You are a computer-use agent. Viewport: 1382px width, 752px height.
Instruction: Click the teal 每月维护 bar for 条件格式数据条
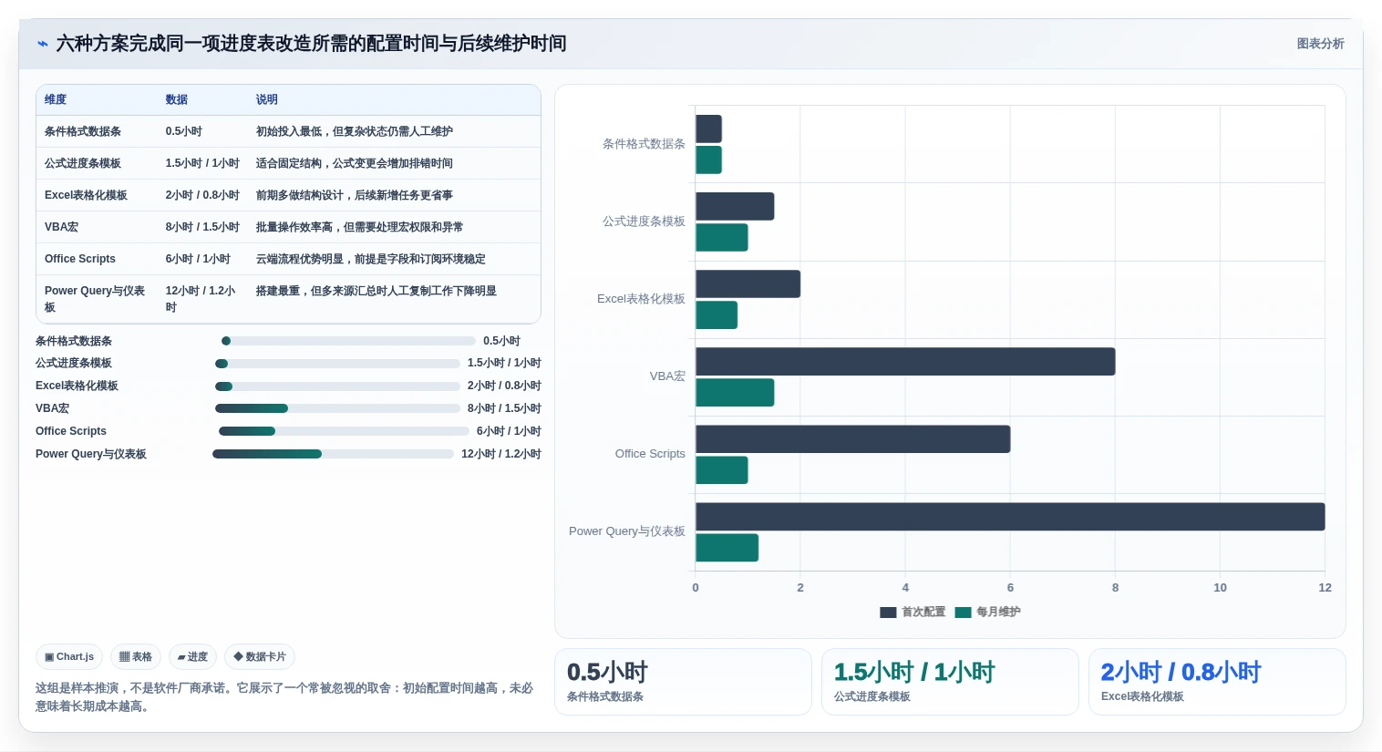point(708,160)
